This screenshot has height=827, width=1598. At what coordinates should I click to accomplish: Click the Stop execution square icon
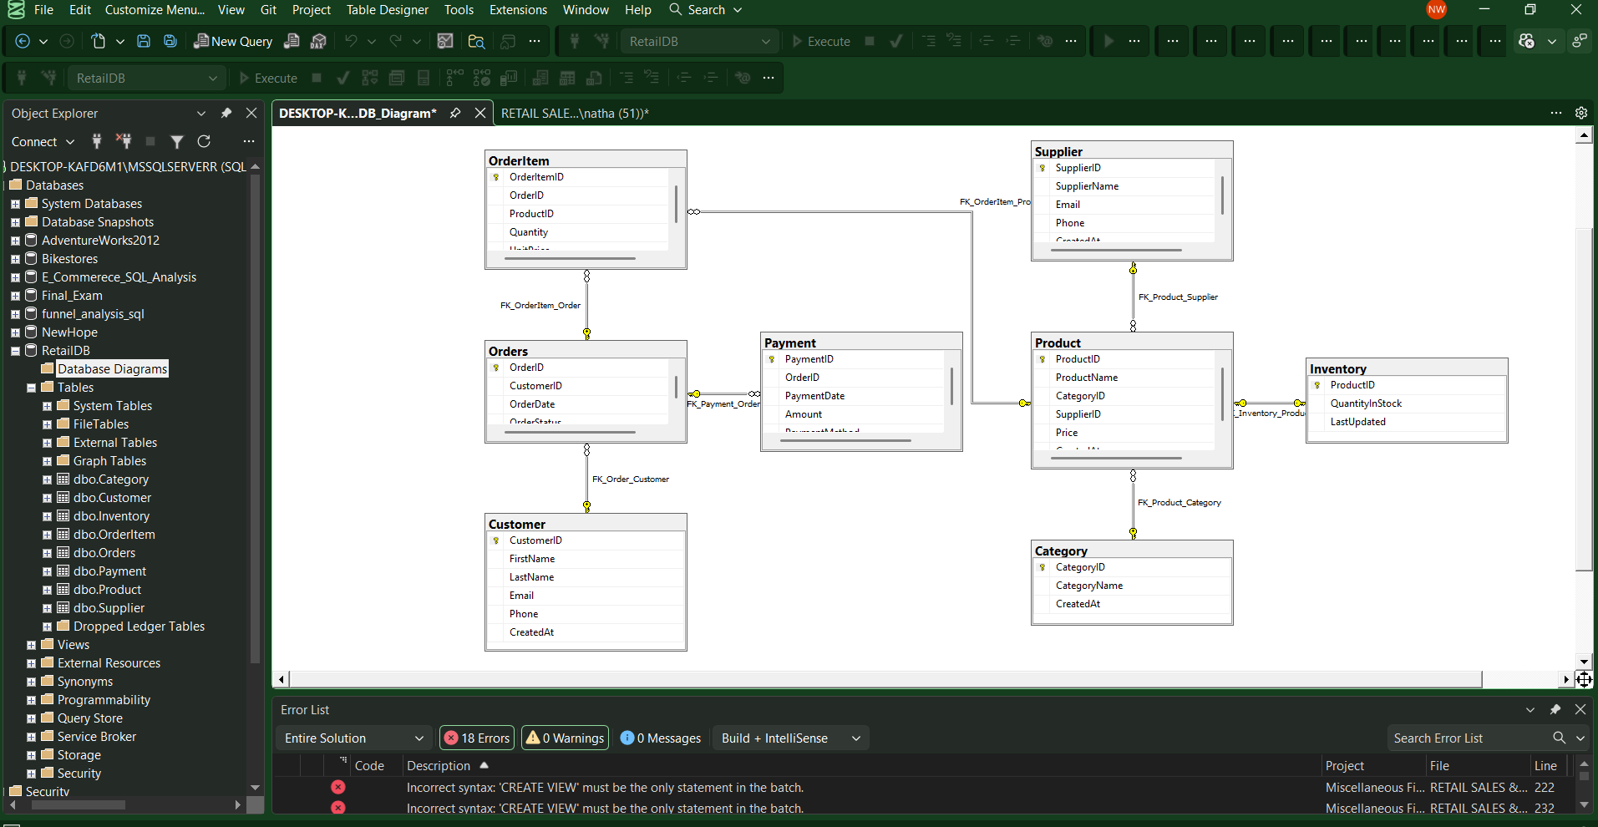coord(870,40)
